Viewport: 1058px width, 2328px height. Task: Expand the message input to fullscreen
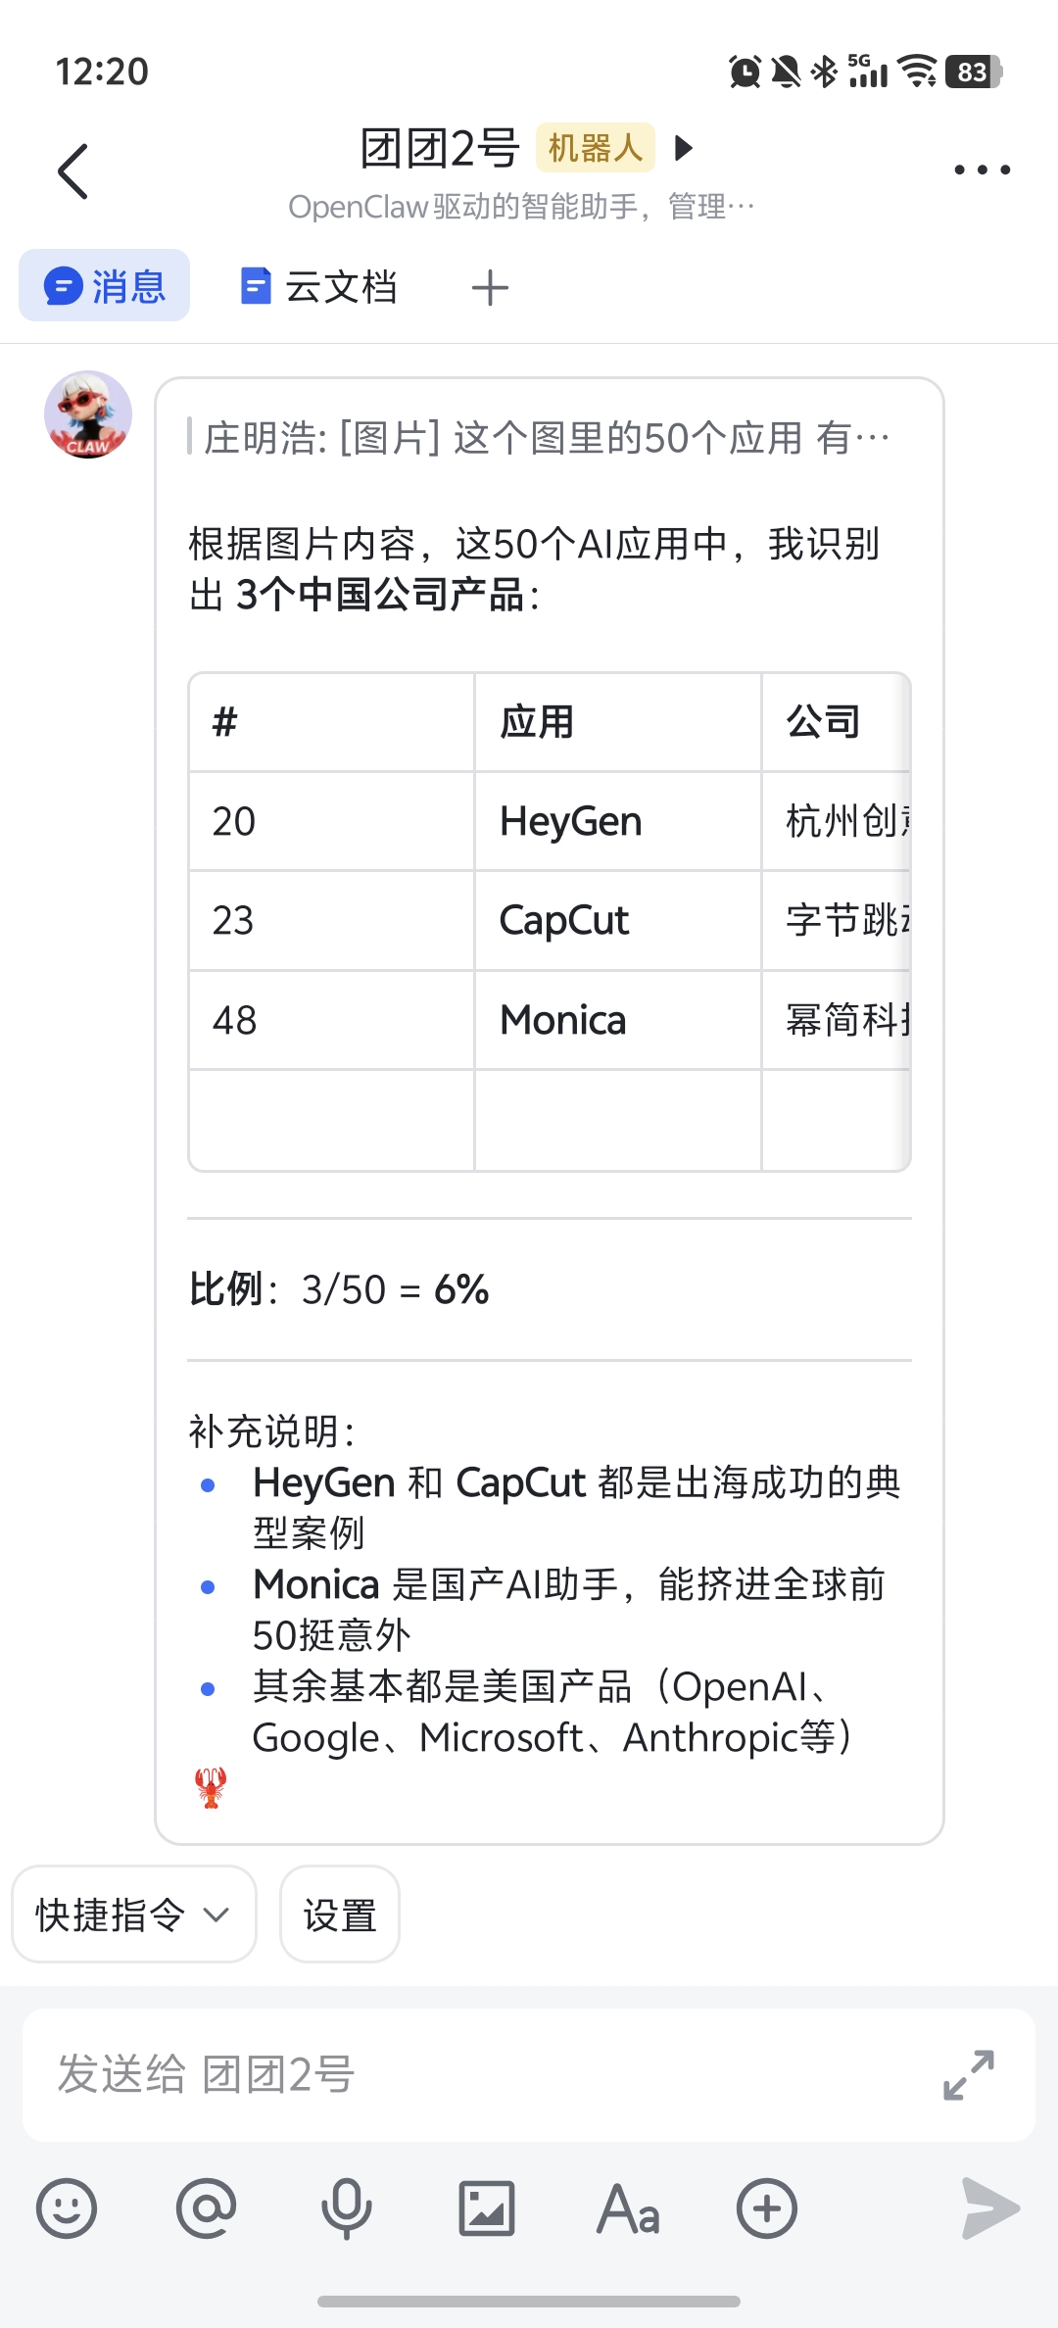click(969, 2075)
